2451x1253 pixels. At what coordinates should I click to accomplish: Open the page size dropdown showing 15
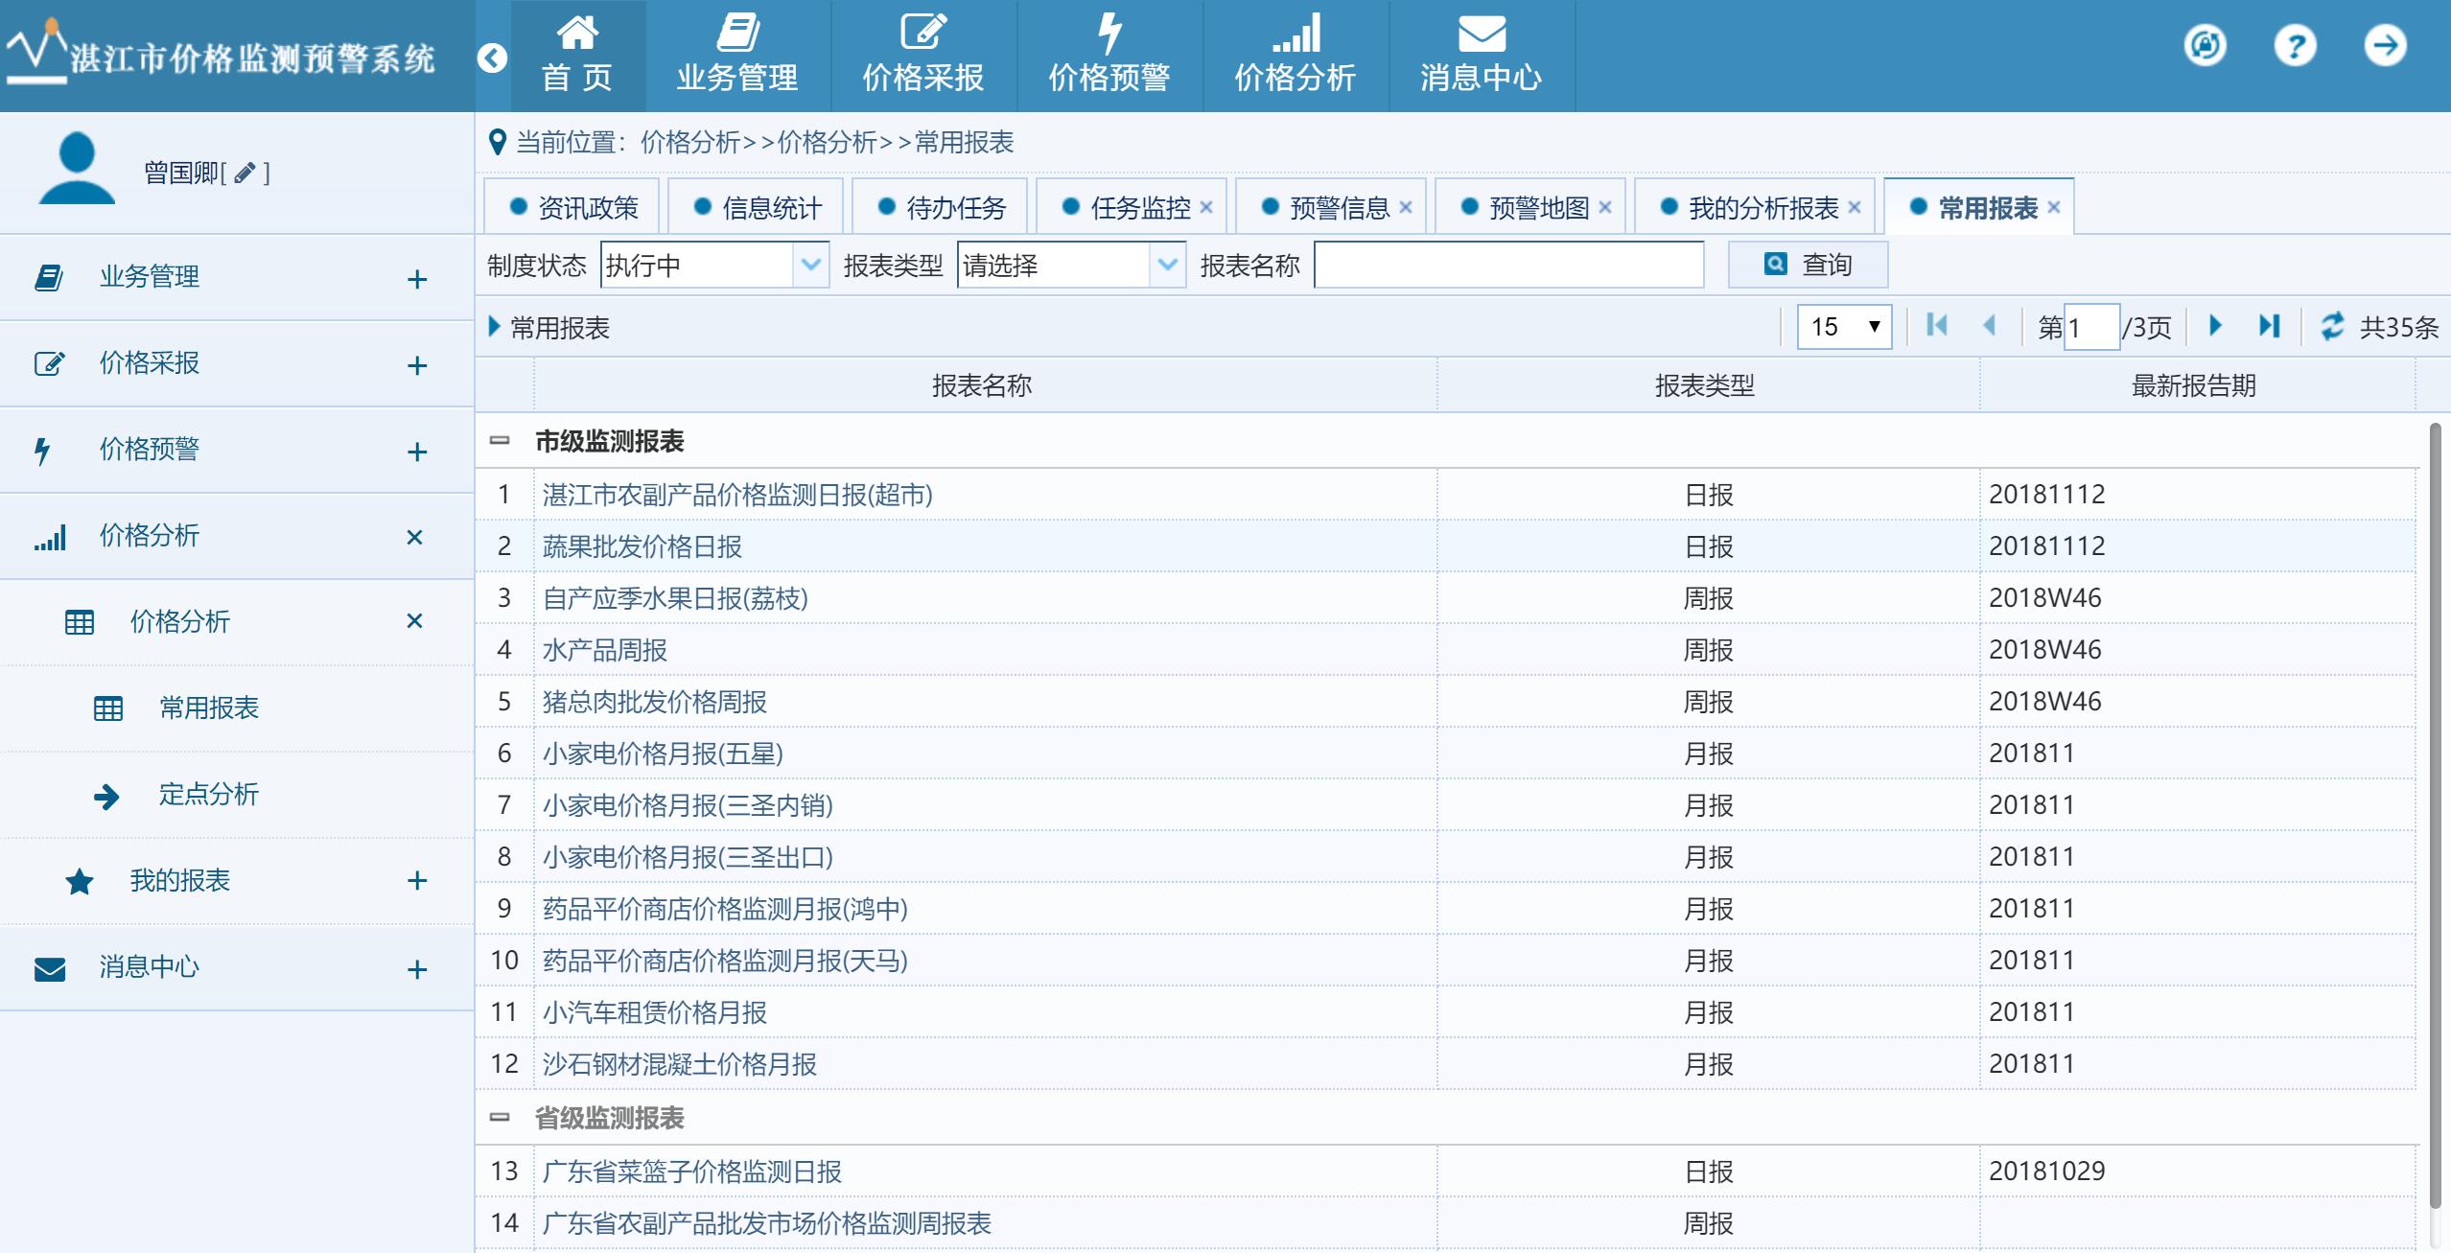point(1844,327)
